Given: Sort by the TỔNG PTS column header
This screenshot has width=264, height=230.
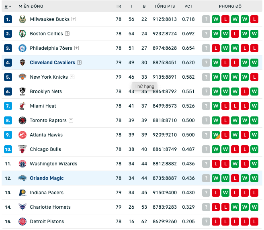Looking at the screenshot, I should 165,6.
